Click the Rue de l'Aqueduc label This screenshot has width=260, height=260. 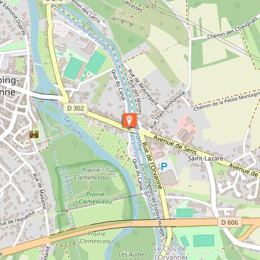pyautogui.click(x=18, y=219)
